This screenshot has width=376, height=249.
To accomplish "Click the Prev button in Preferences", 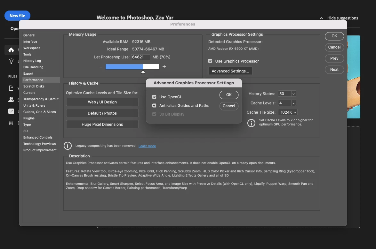I will [x=334, y=58].
